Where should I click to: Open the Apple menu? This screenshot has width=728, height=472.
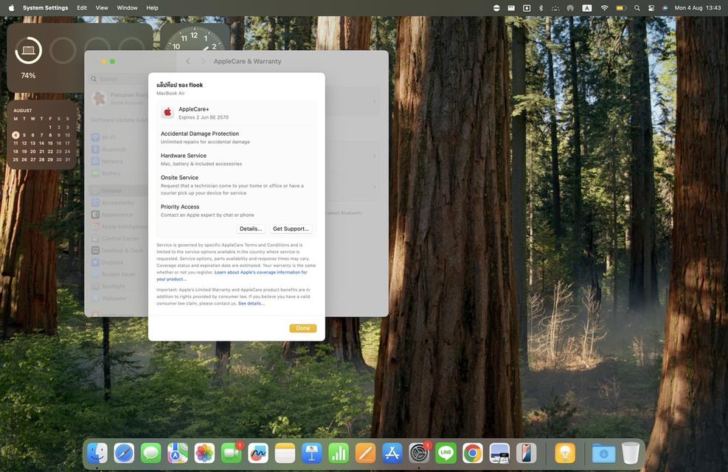(x=11, y=8)
